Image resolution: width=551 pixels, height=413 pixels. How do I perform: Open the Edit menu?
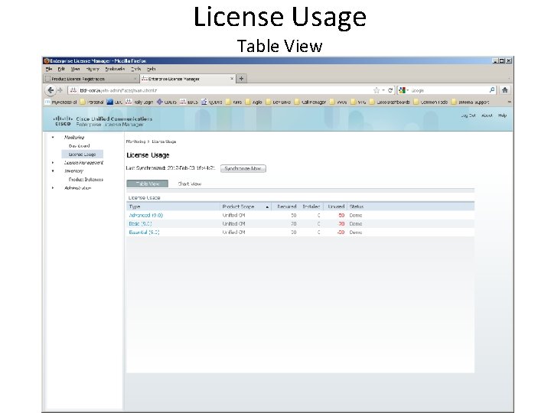pyautogui.click(x=61, y=69)
